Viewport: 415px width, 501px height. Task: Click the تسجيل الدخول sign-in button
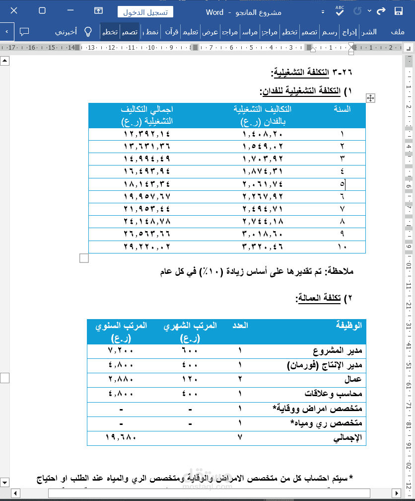(145, 12)
